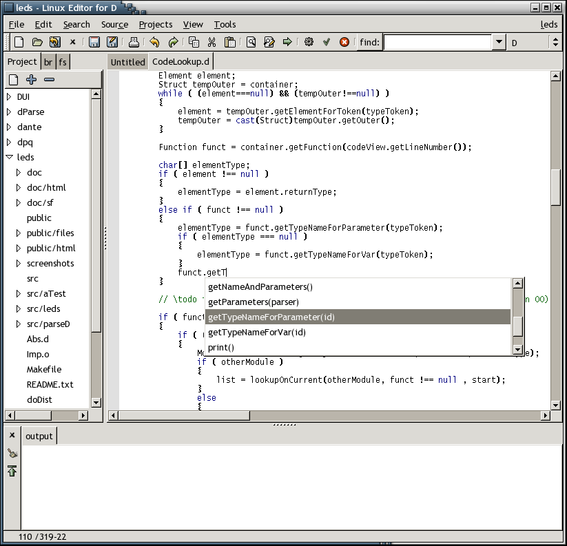Viewport: 567px width, 546px height.
Task: Clear output with the brush icon
Action: [x=12, y=453]
